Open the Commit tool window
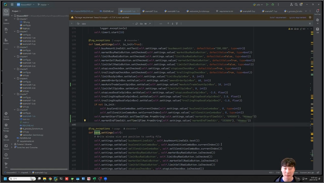The height and width of the screenshot is (183, 324). coord(6,21)
